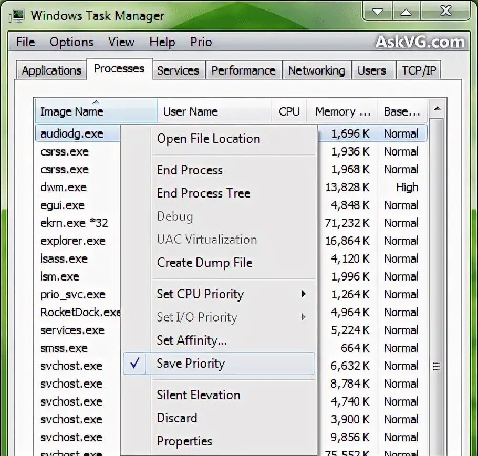Switch to the Services tab
The image size is (478, 456).
click(x=178, y=70)
